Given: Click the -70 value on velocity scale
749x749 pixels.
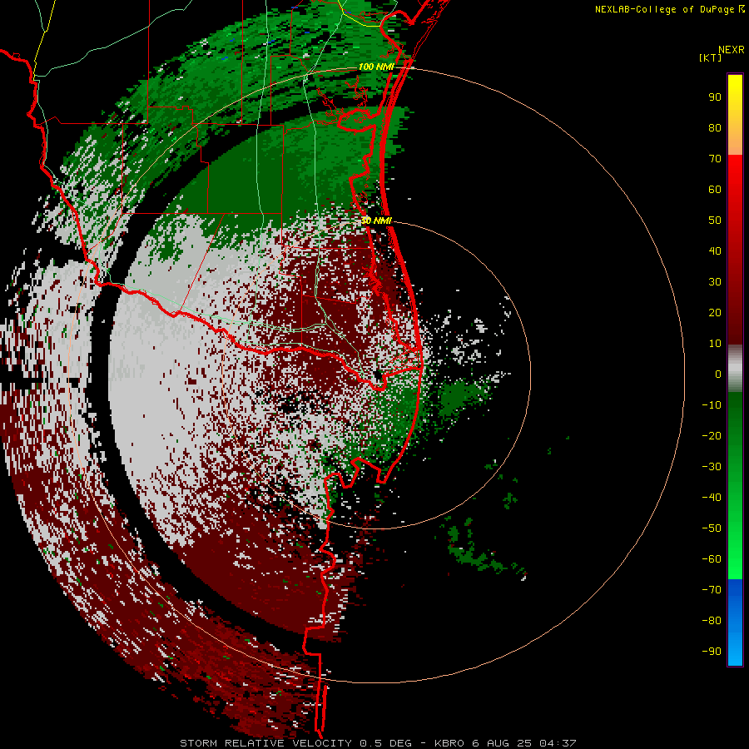Looking at the screenshot, I should coord(712,590).
